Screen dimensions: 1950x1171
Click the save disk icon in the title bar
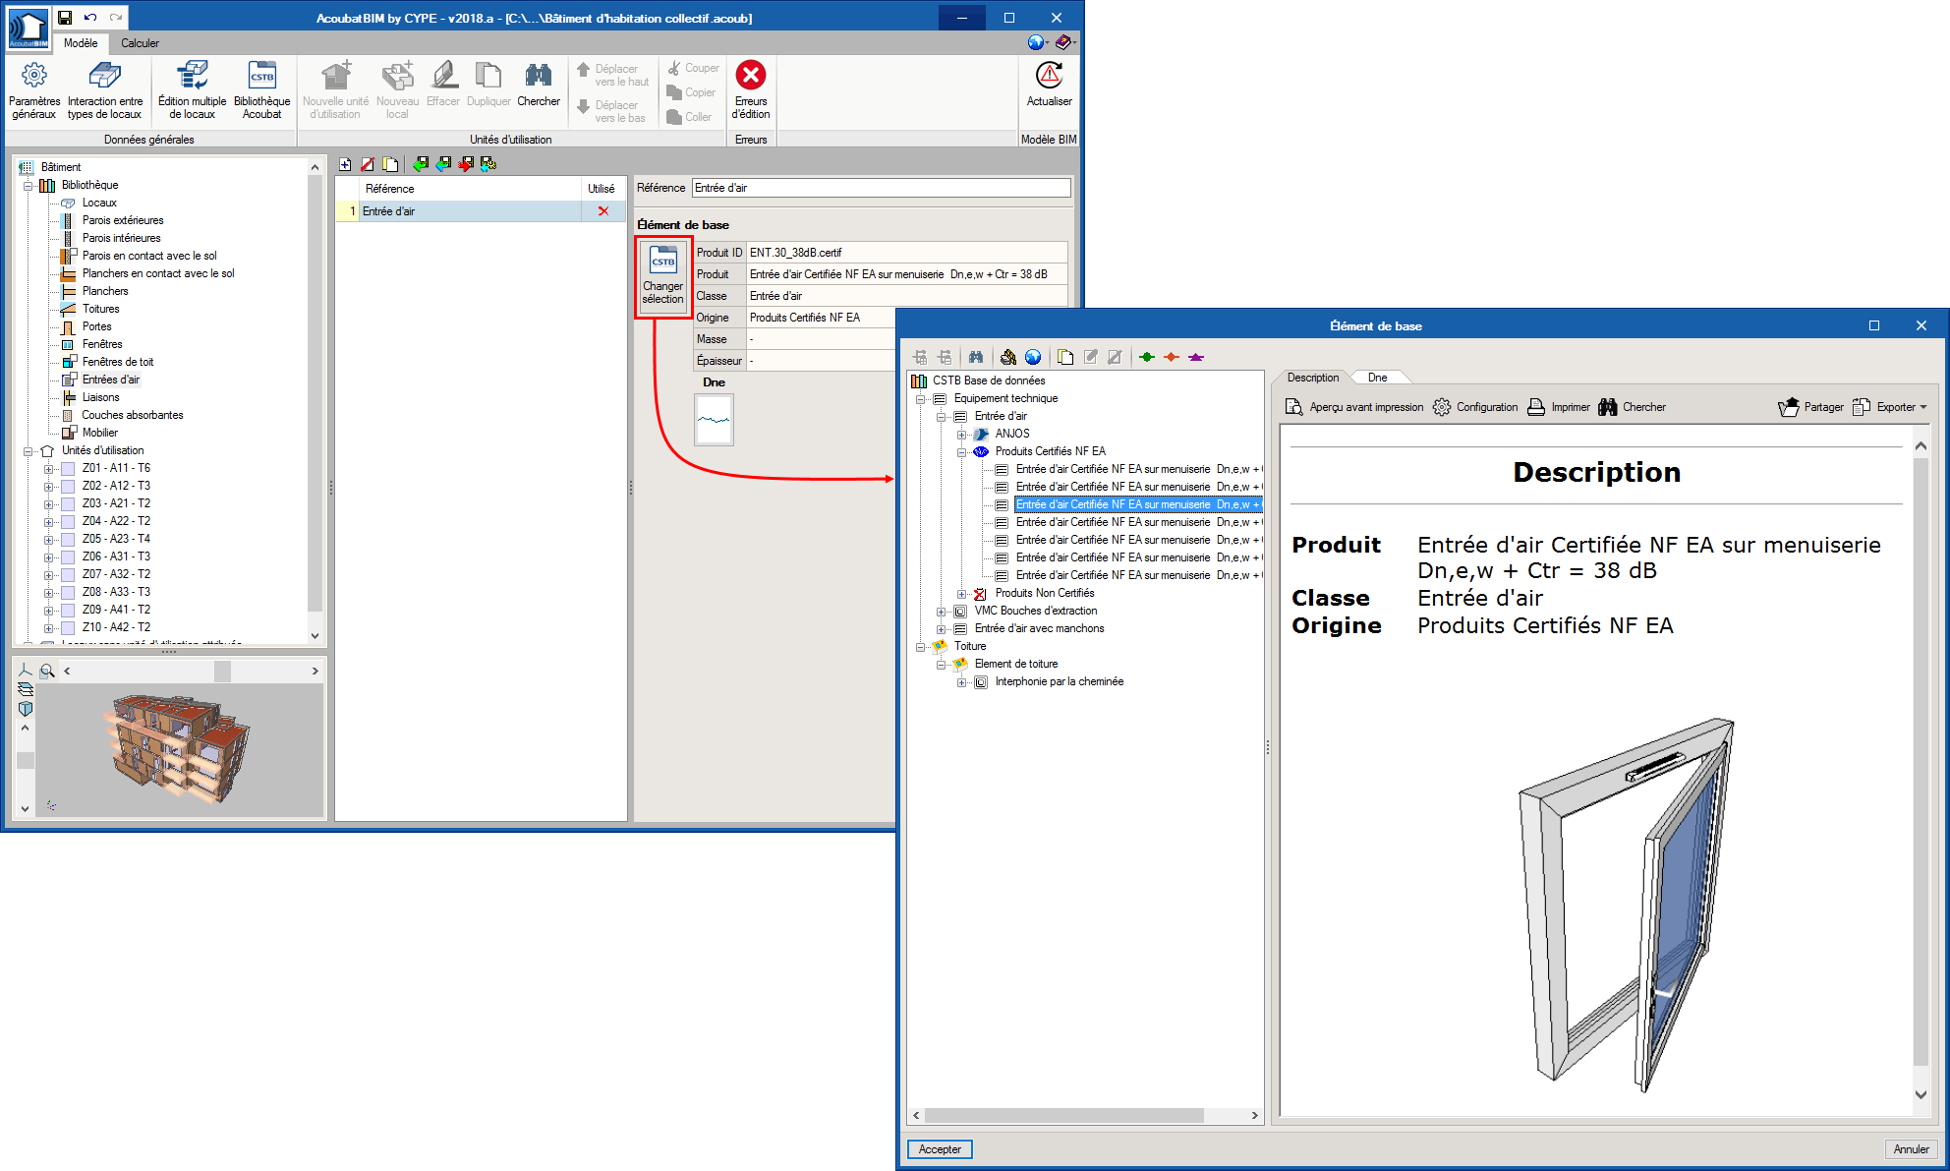tap(65, 18)
